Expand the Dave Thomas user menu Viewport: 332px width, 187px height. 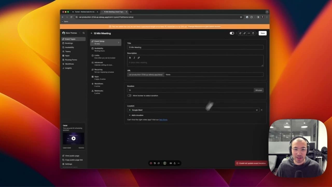[x=71, y=33]
